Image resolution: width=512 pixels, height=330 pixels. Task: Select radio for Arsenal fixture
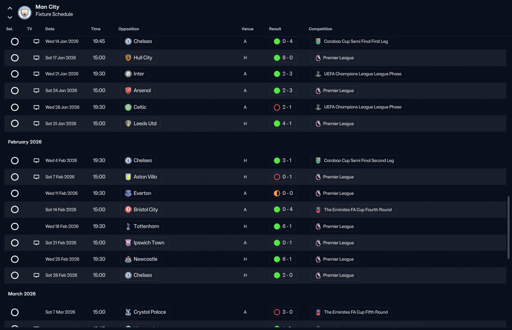[x=15, y=90]
